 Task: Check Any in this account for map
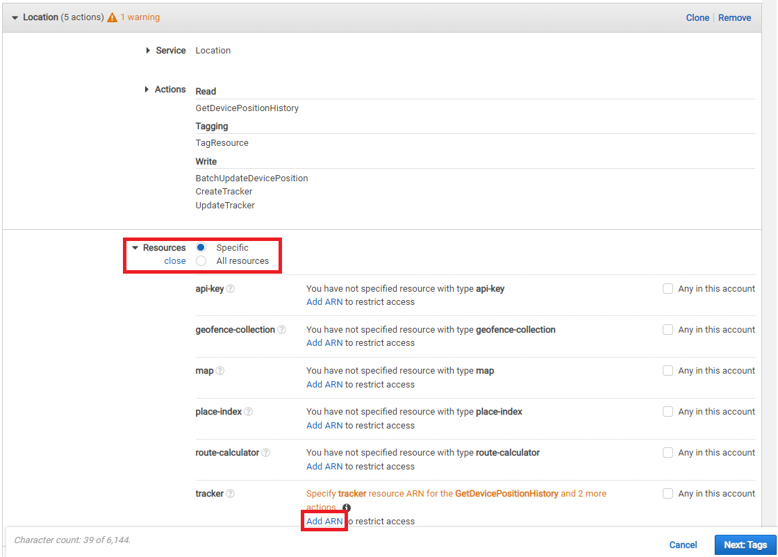tap(668, 370)
